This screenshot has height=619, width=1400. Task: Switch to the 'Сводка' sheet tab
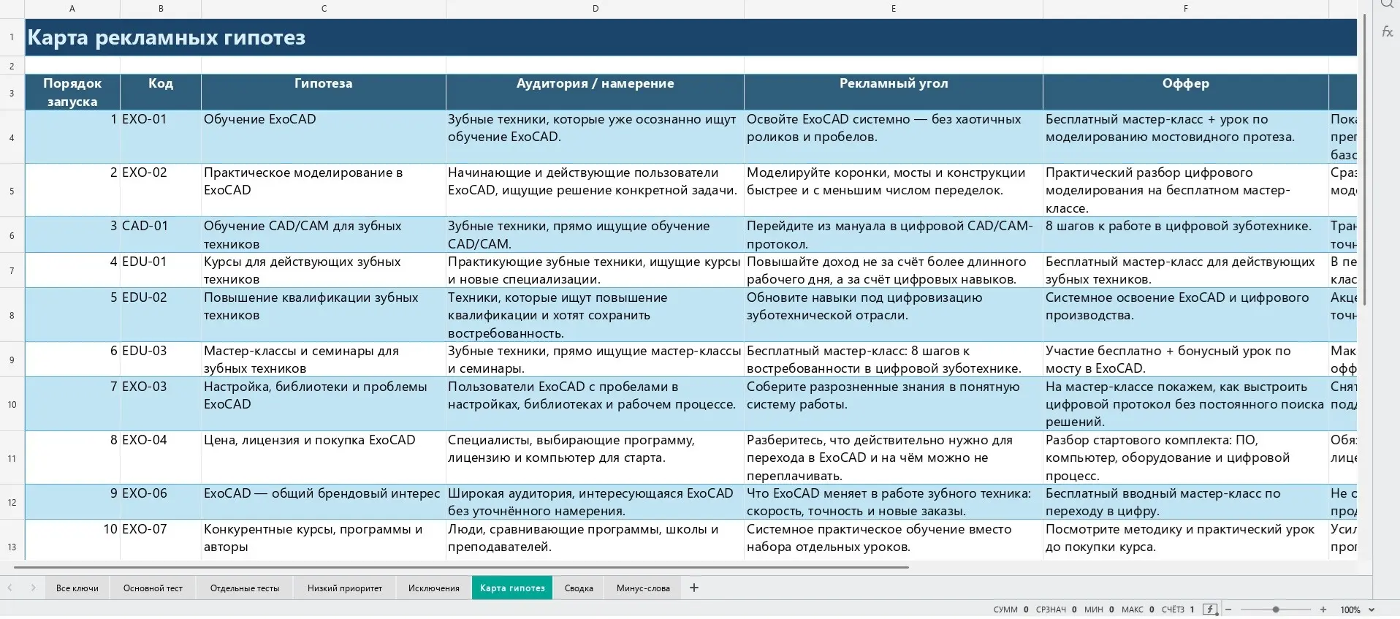coord(579,588)
